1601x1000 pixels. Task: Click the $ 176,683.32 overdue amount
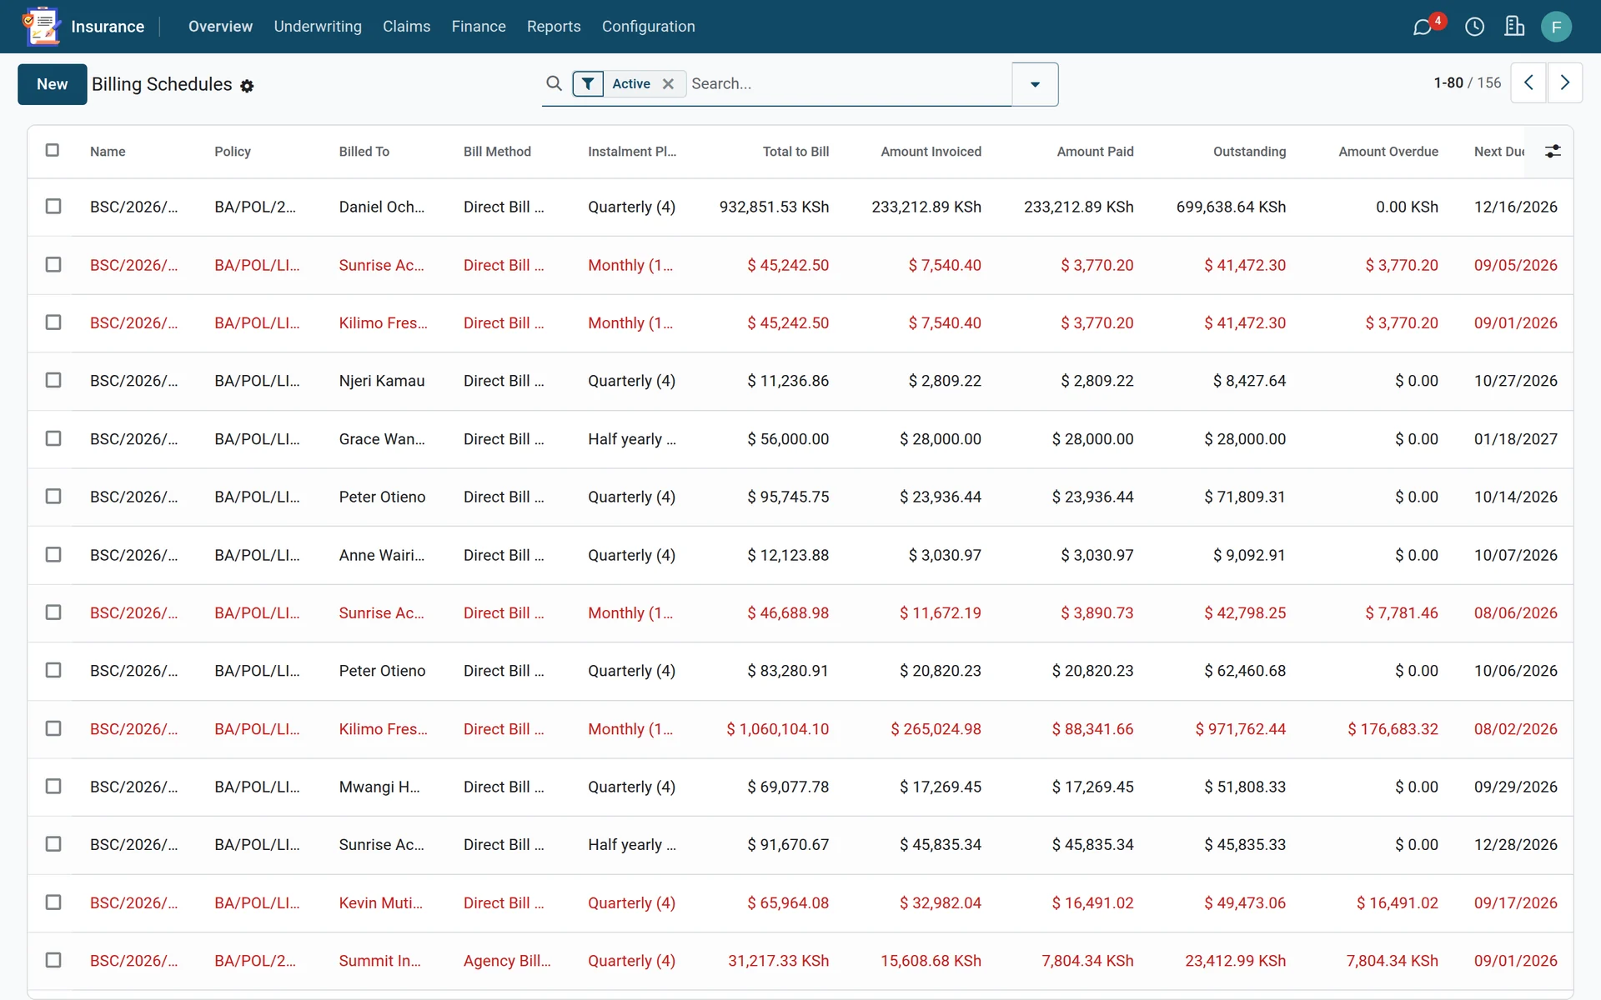1393,729
